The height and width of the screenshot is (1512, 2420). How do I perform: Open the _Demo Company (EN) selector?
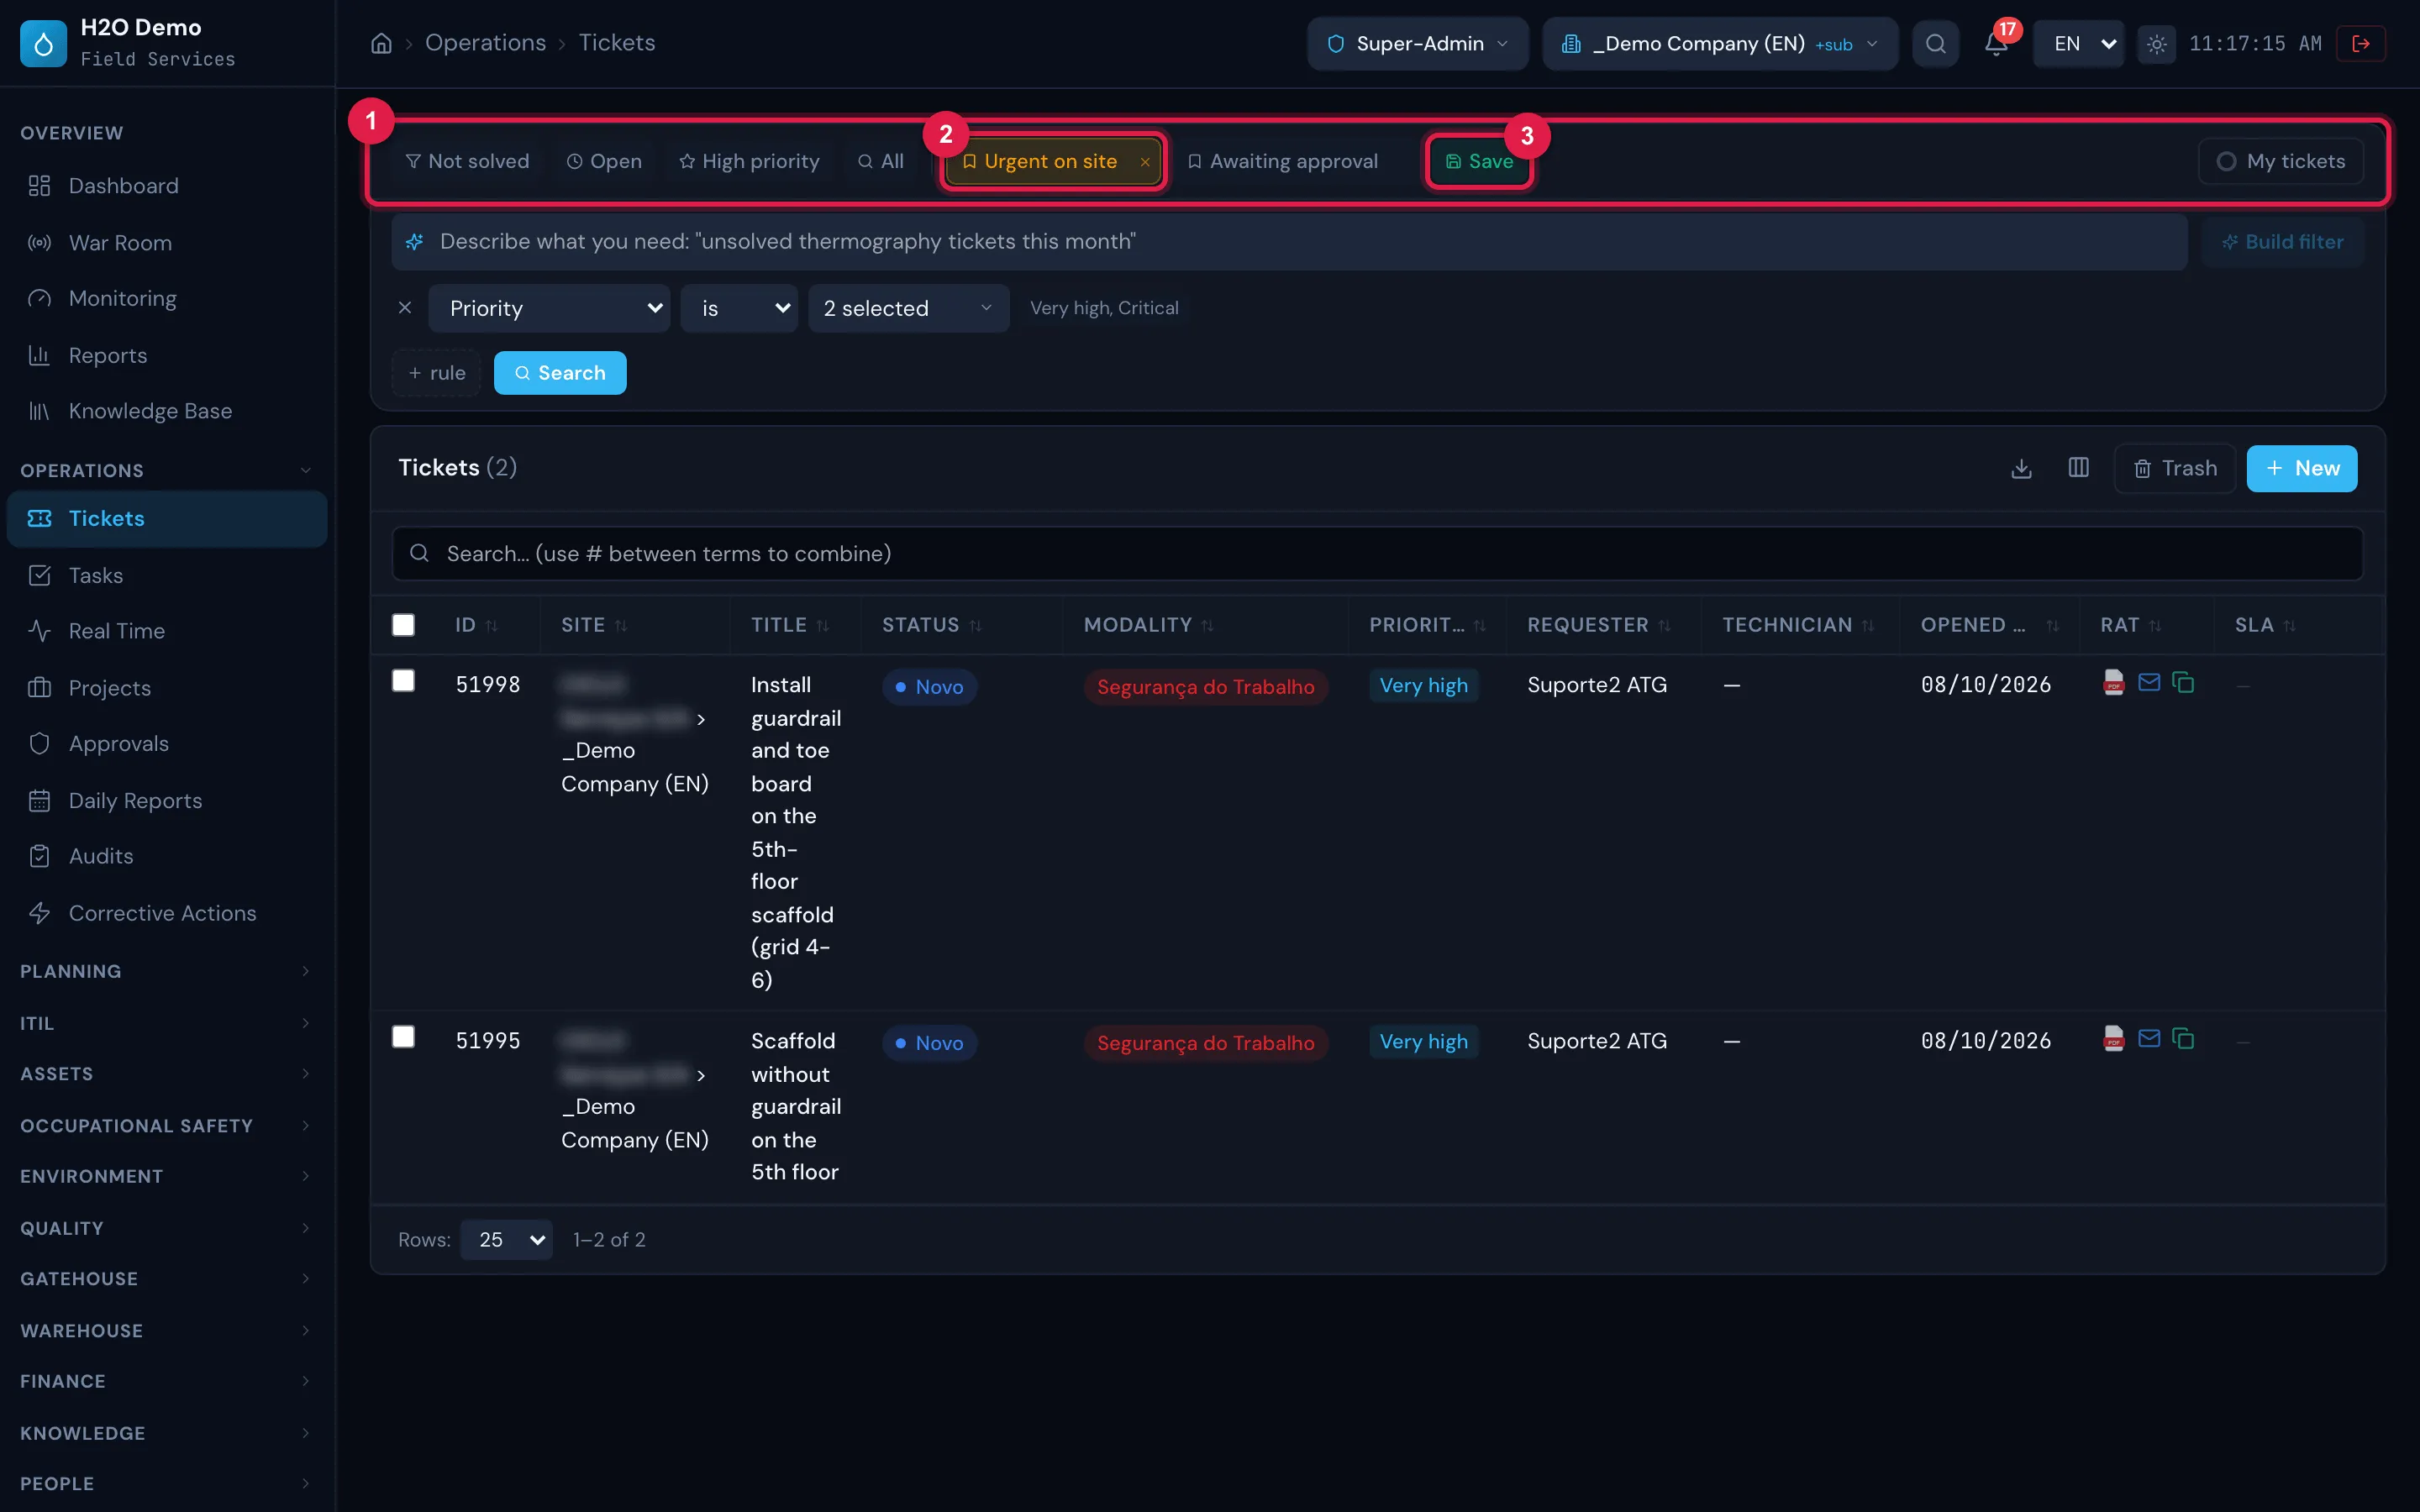(1720, 44)
